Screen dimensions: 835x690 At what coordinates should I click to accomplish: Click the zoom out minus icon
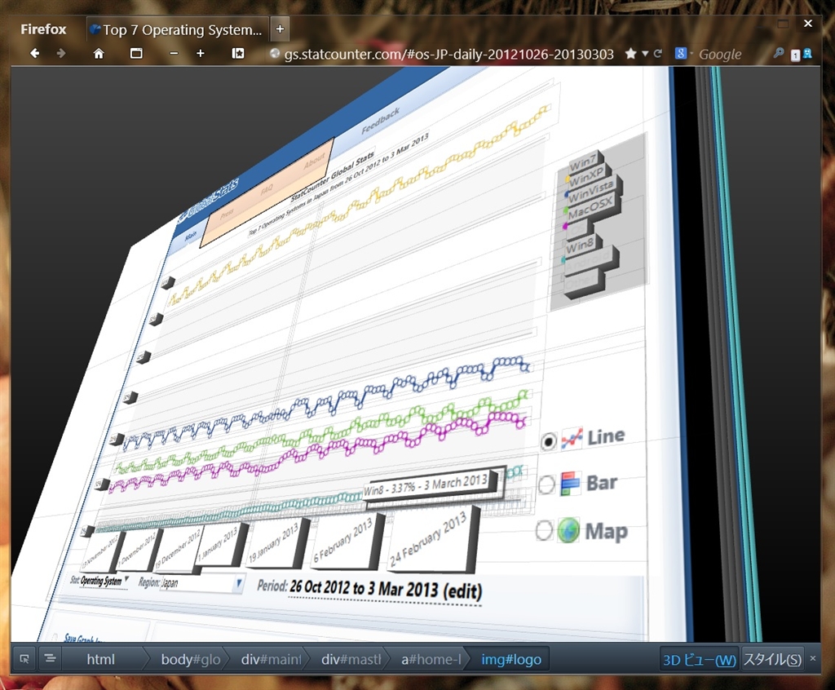174,54
